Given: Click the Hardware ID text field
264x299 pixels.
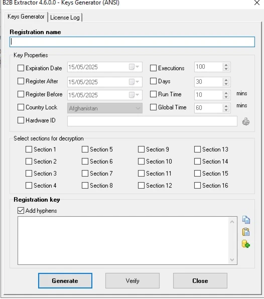Looking at the screenshot, I should tap(152, 121).
